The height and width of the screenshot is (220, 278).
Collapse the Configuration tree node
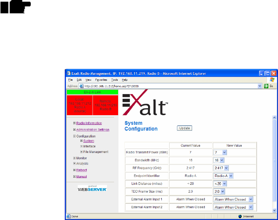(x=74, y=136)
